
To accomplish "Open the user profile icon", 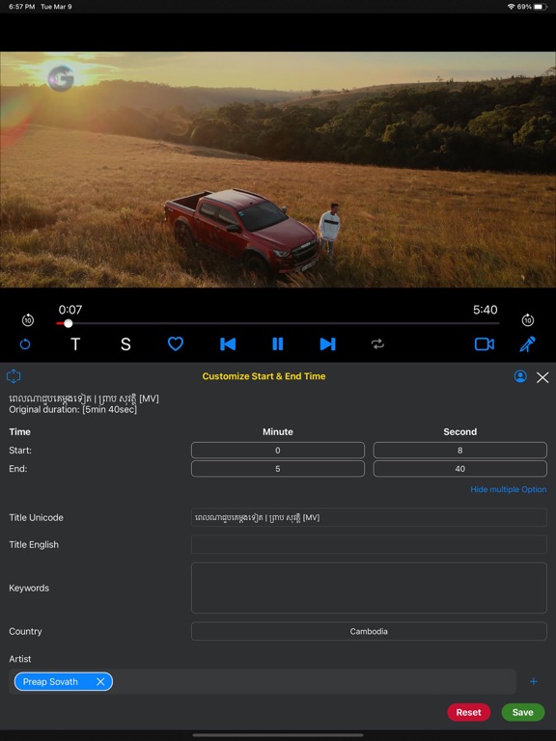I will pyautogui.click(x=520, y=376).
